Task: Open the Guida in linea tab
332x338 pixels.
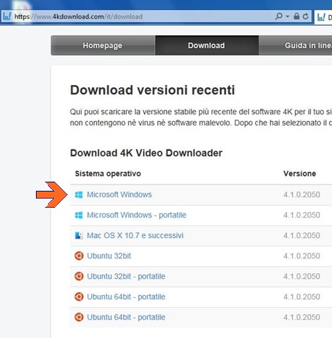Action: coord(295,45)
